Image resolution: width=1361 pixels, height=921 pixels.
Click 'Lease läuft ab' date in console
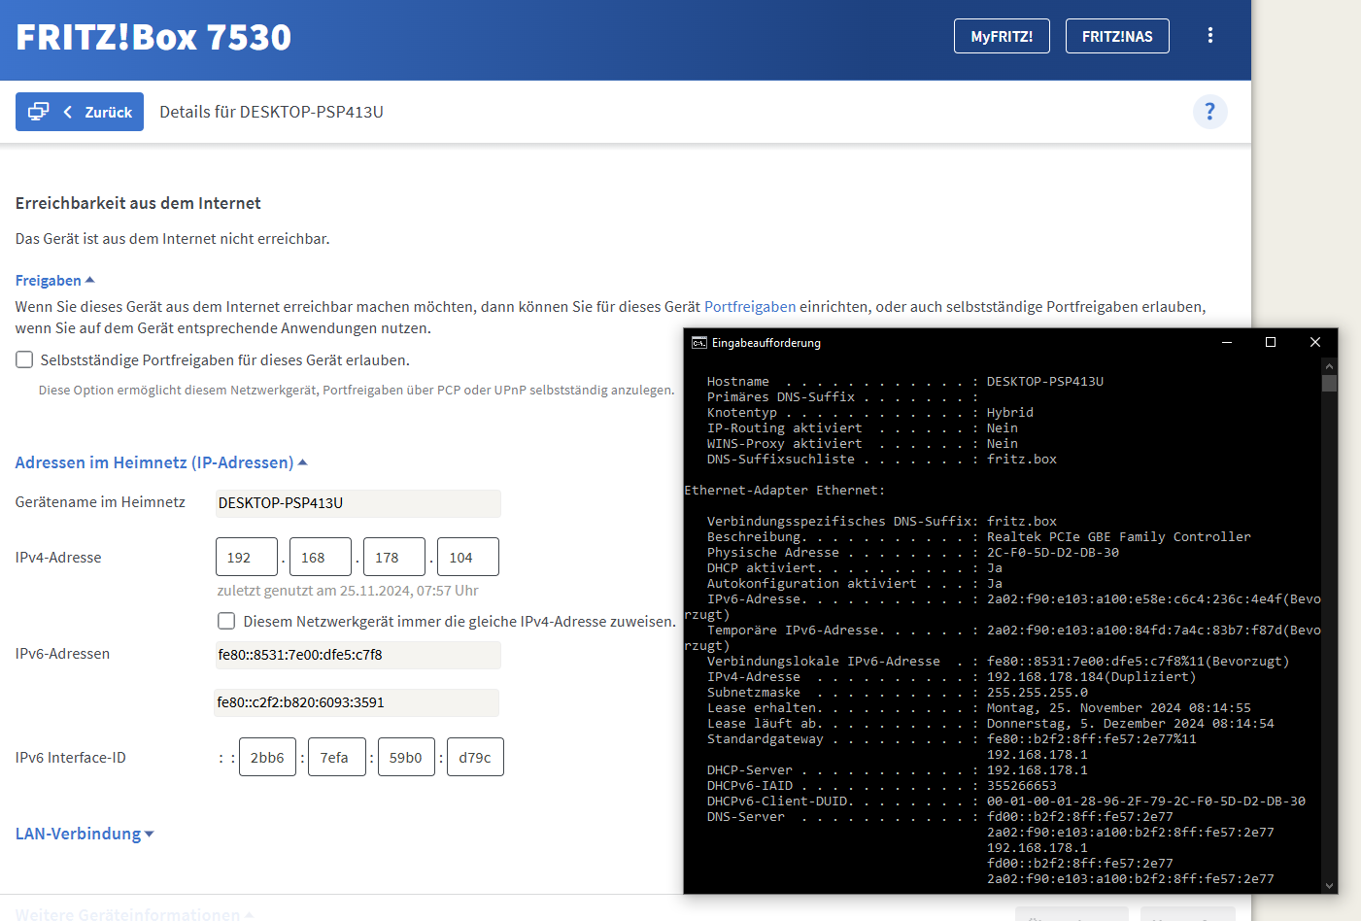coord(1131,723)
